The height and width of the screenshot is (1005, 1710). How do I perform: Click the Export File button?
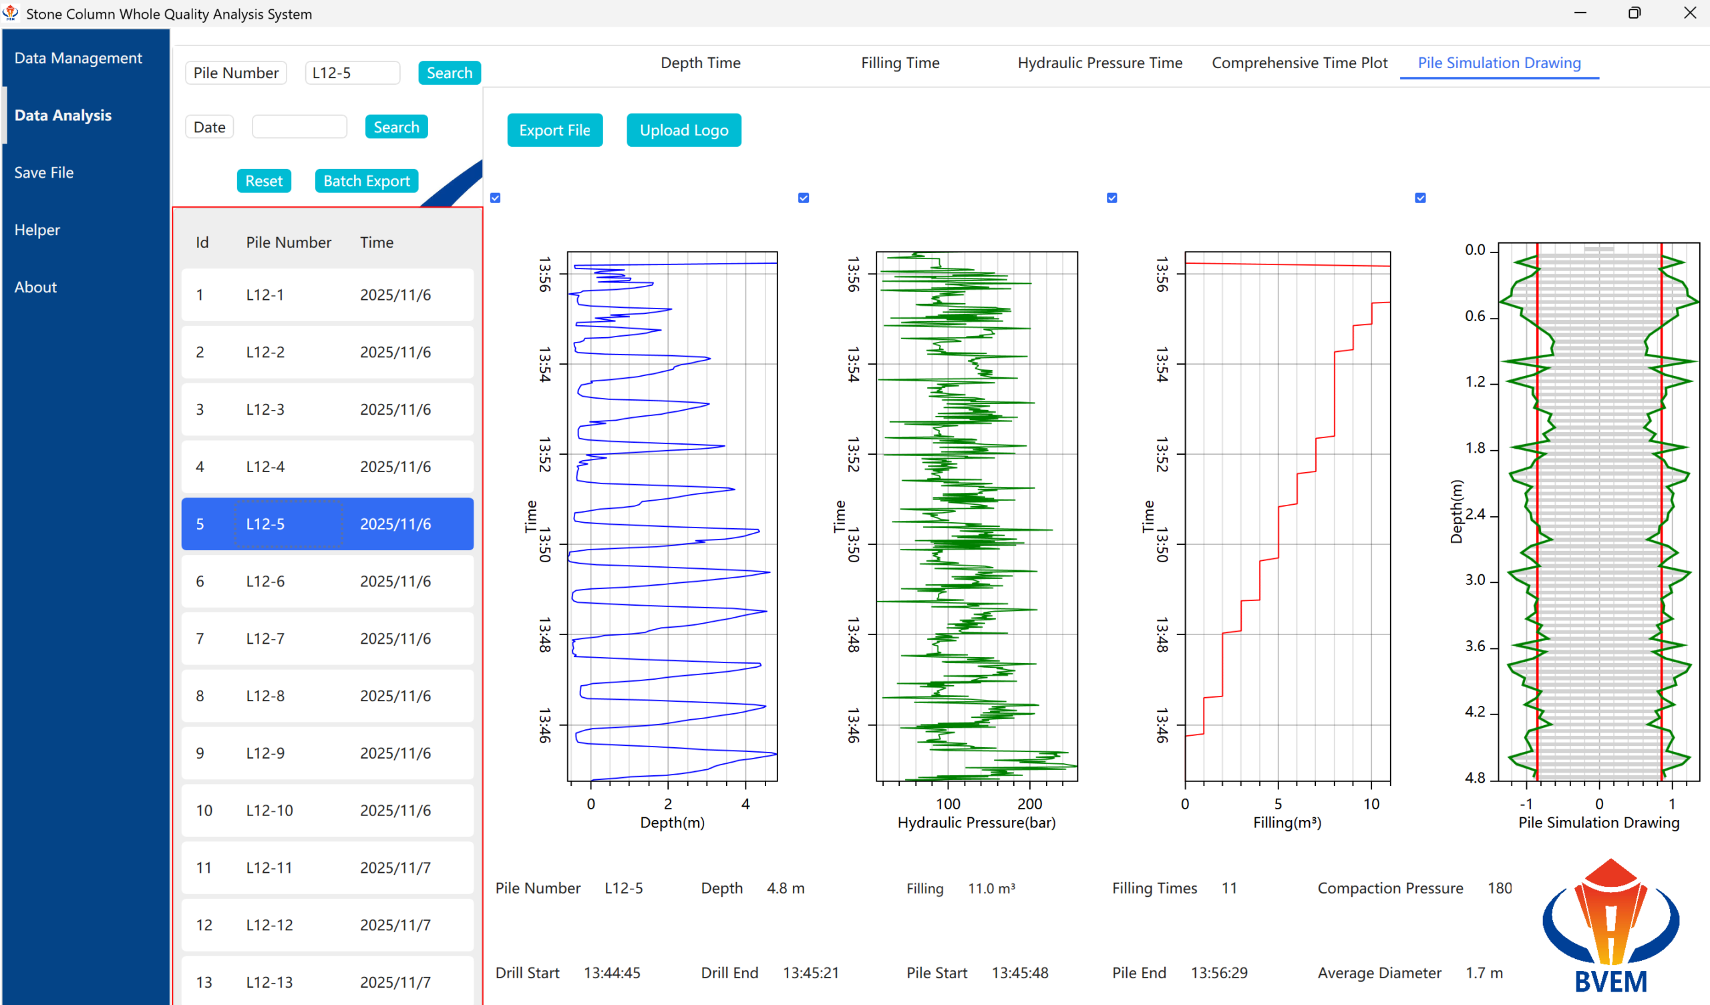(x=554, y=130)
